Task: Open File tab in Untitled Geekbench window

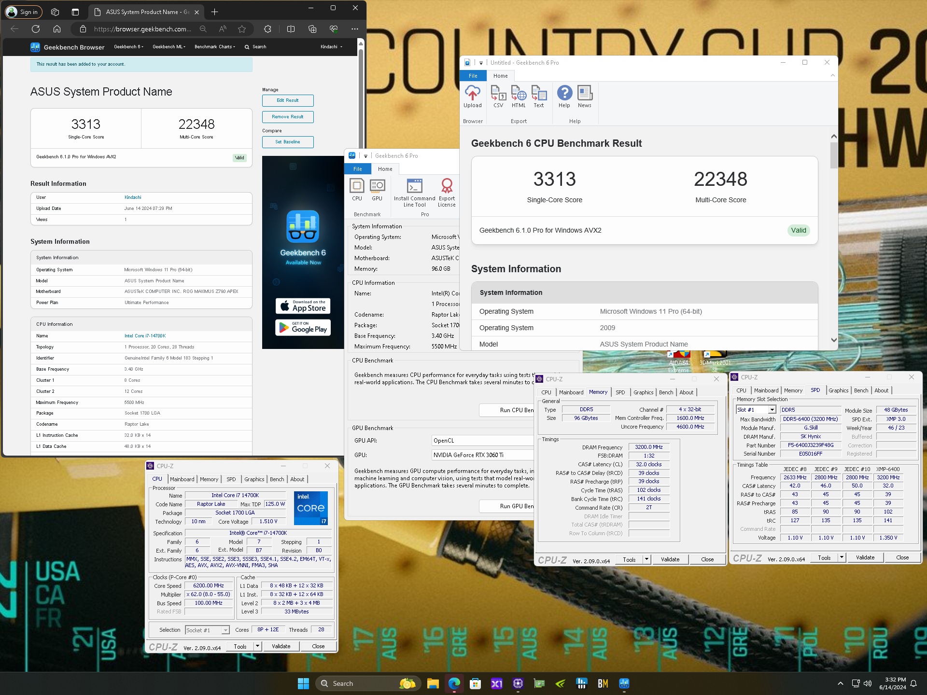Action: (473, 76)
